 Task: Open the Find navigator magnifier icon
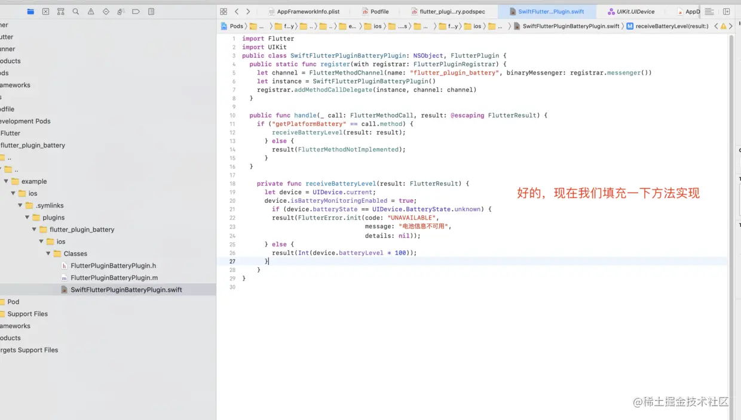[x=76, y=11]
